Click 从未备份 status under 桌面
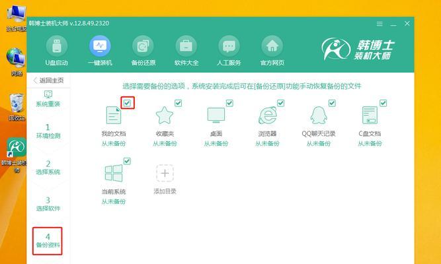 (x=216, y=143)
